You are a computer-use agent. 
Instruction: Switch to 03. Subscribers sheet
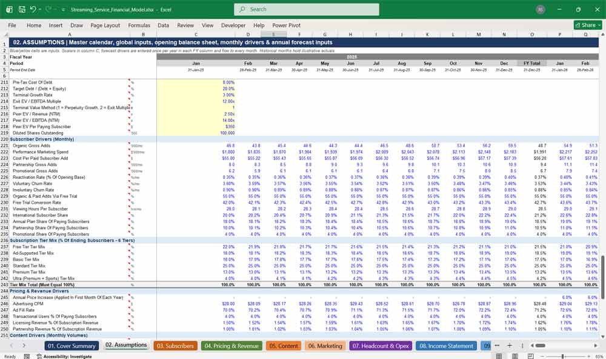175,346
